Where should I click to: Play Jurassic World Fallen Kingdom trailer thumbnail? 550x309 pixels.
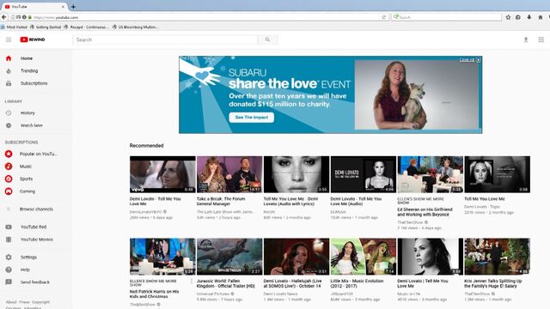(x=229, y=257)
